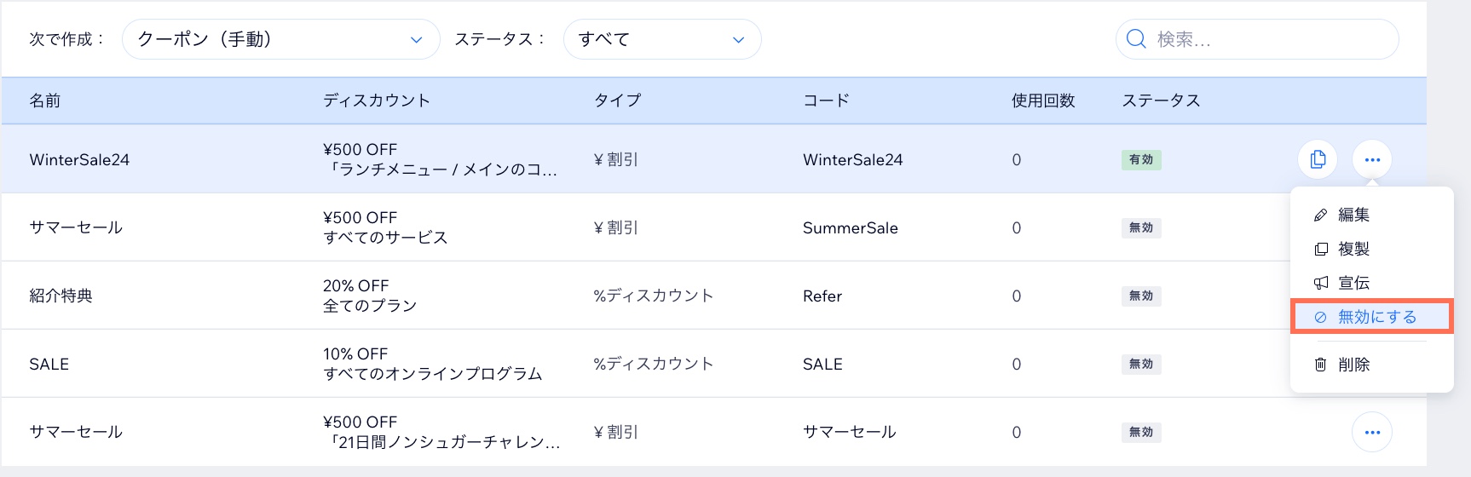The image size is (1471, 477).
Task: Open the ステータス filter set to すべて
Action: pos(662,39)
